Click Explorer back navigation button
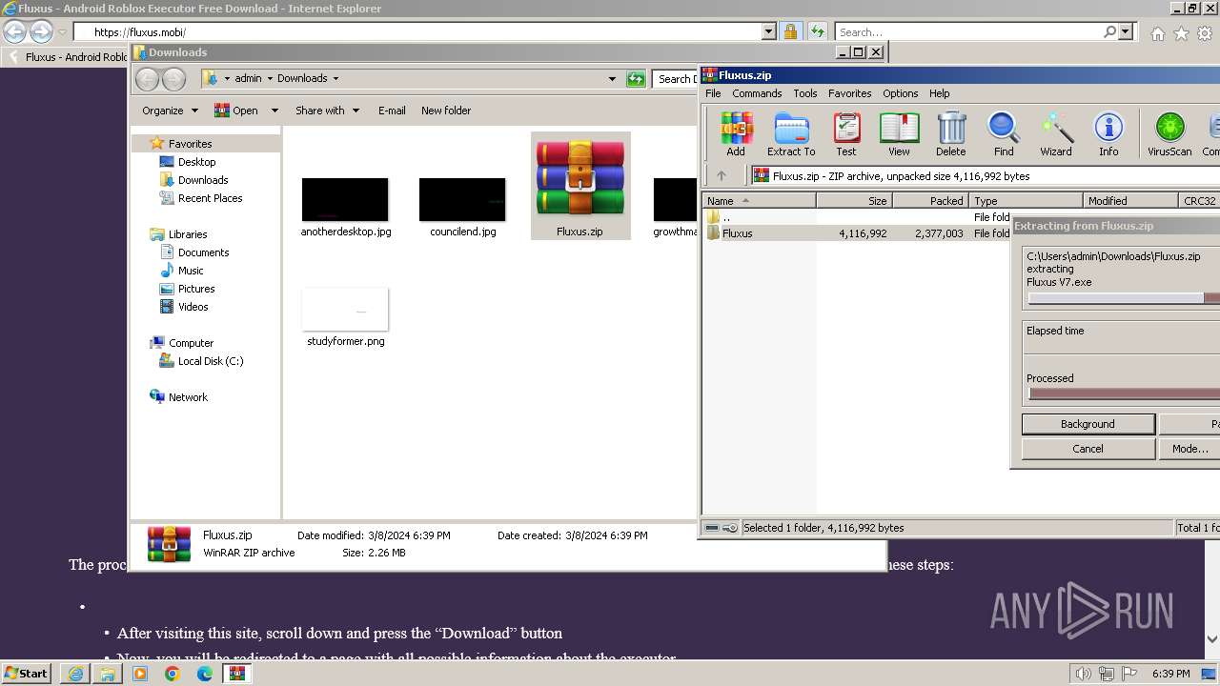 coord(147,79)
